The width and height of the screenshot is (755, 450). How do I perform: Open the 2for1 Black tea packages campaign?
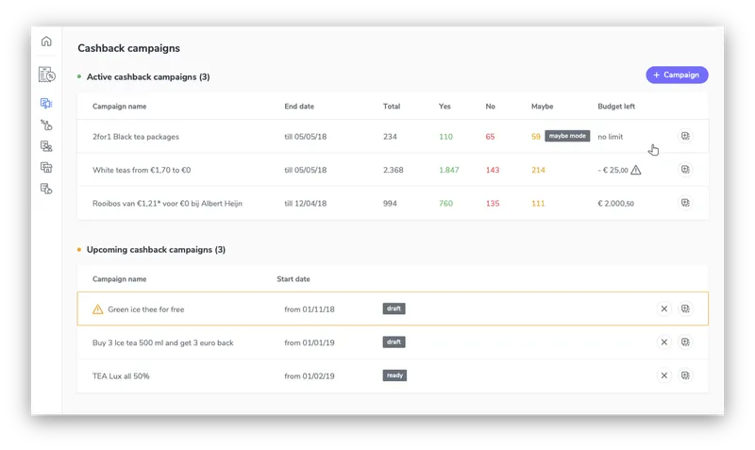click(x=136, y=137)
